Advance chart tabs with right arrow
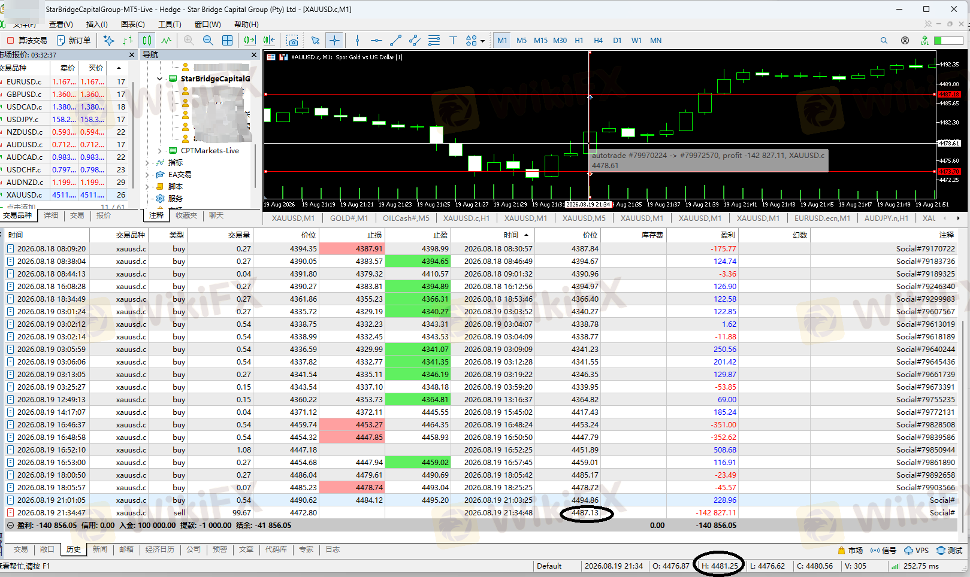The image size is (970, 577). pyautogui.click(x=958, y=218)
